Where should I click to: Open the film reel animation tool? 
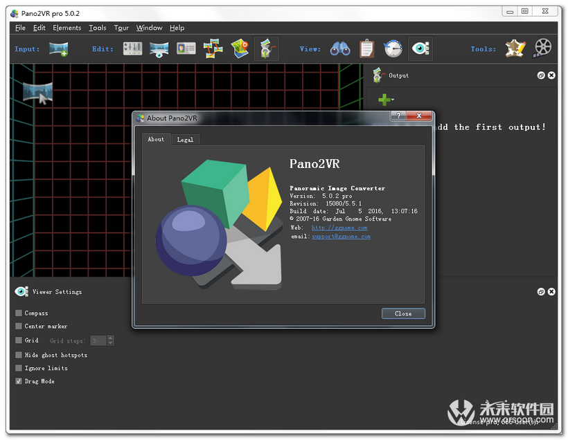543,48
